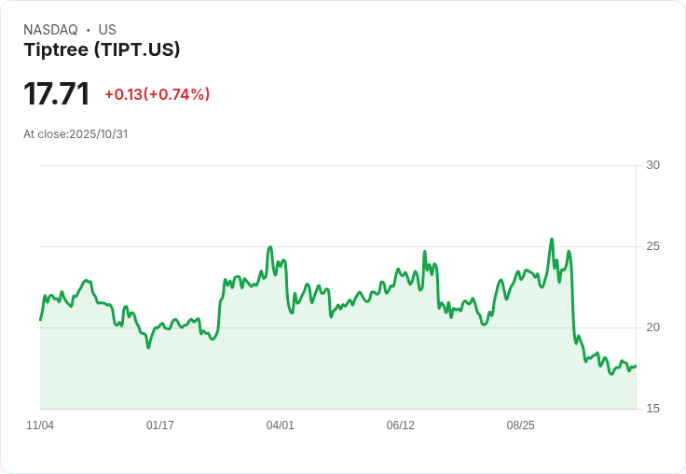Click the 08/25 date on the x-axis
This screenshot has width=686, height=474.
[521, 425]
